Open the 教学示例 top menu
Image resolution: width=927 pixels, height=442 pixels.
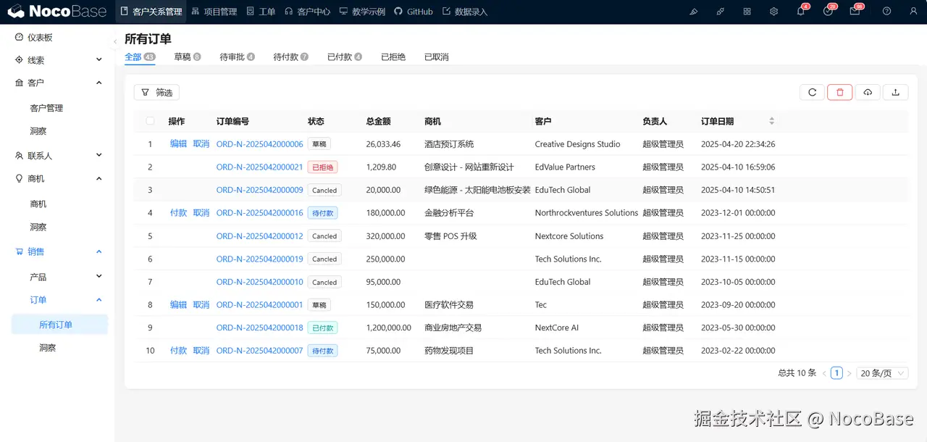(x=361, y=12)
